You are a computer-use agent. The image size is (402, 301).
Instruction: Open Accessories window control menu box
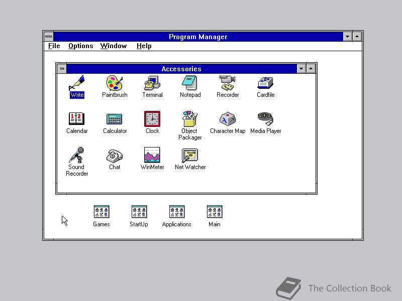(62, 69)
